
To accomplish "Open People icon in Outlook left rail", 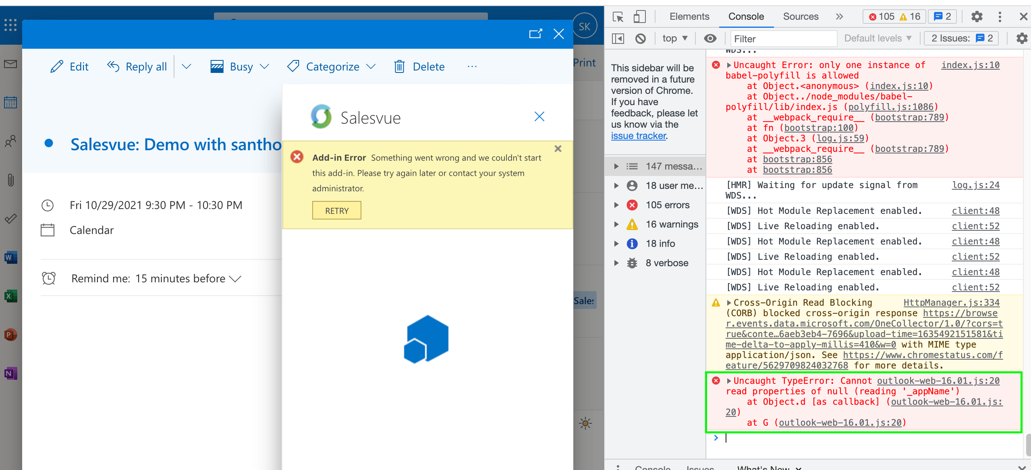I will coord(10,141).
